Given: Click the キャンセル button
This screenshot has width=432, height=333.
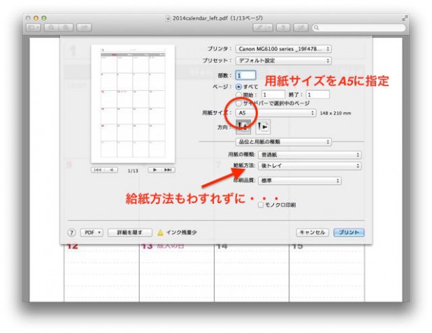Looking at the screenshot, I should pyautogui.click(x=312, y=232).
